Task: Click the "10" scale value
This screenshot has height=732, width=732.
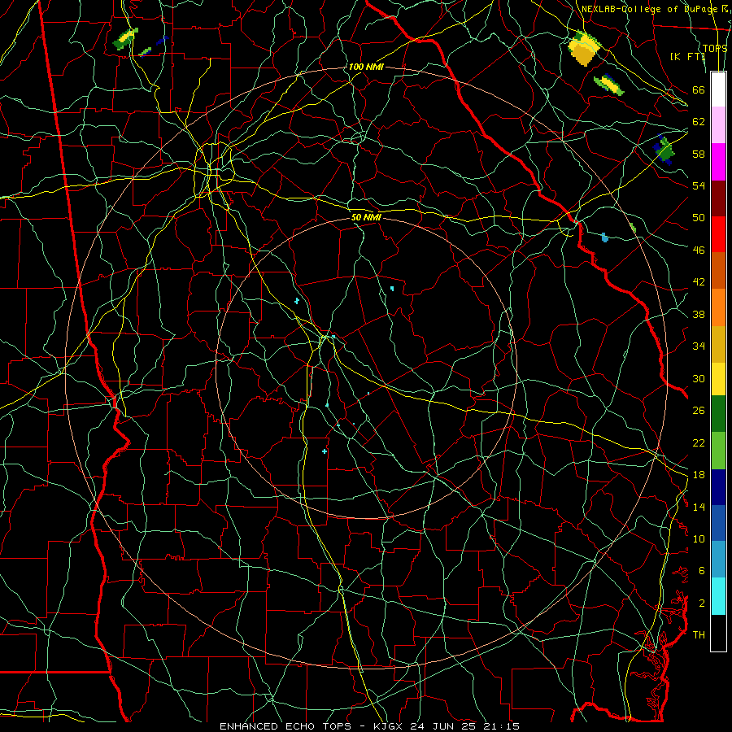Action: [699, 539]
